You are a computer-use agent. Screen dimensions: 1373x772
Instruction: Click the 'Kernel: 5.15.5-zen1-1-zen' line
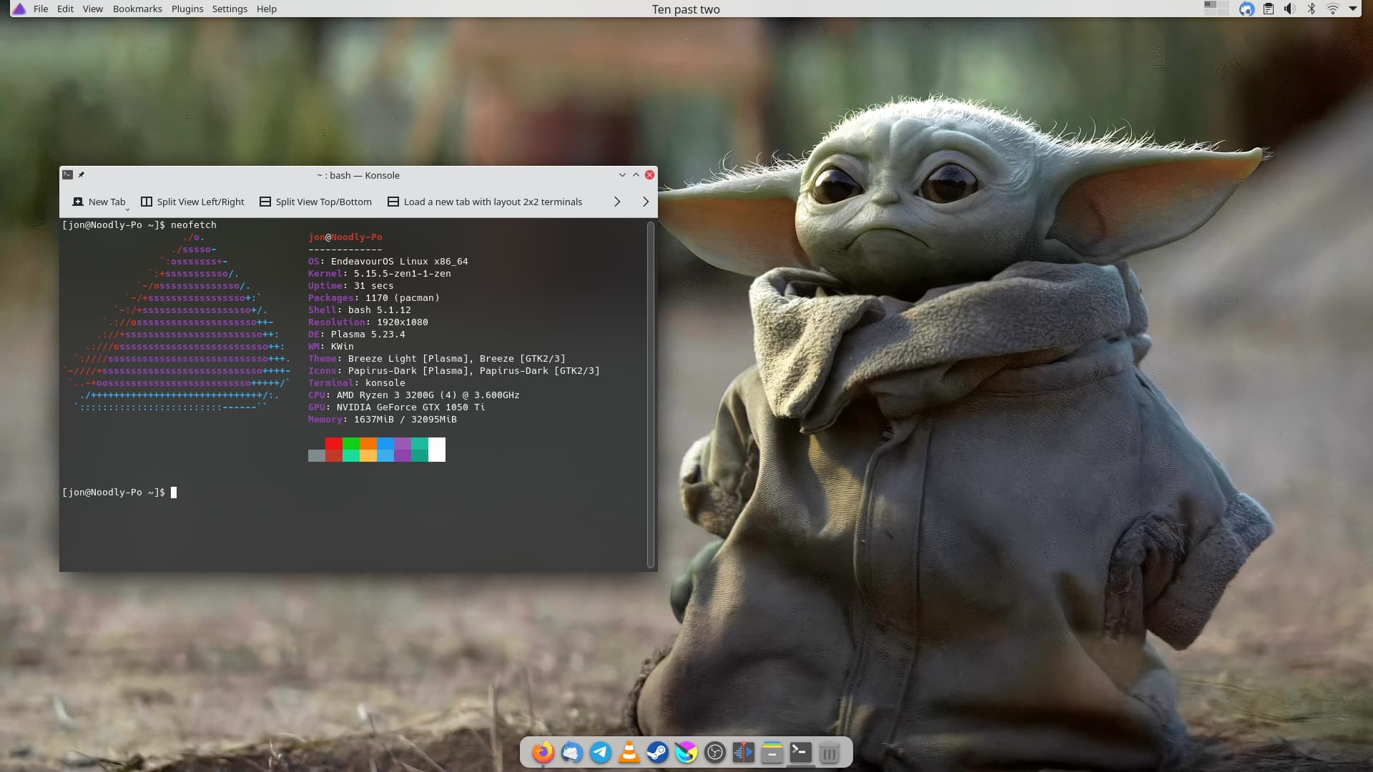380,273
